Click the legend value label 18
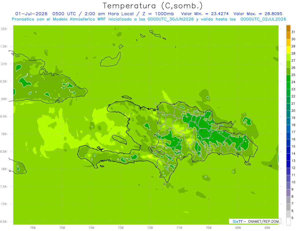 (293, 125)
